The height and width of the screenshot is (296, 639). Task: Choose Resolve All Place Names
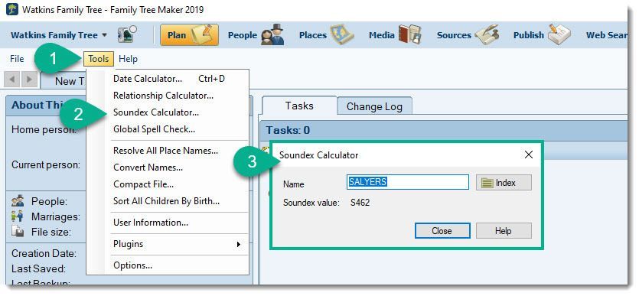pyautogui.click(x=168, y=151)
